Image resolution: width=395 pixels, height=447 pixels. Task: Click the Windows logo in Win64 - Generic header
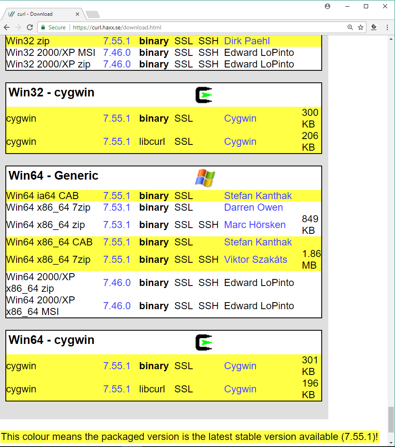205,178
